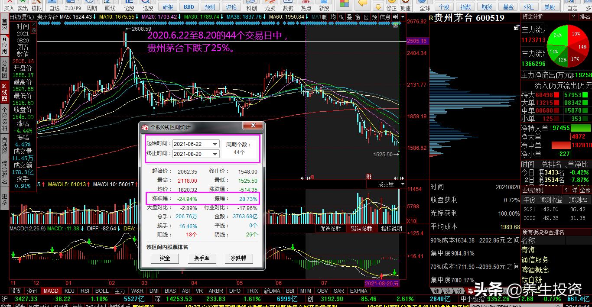The height and width of the screenshot is (307, 592).
Task: Open the 自选 watchlist toolbar icon
Action: 54,5
